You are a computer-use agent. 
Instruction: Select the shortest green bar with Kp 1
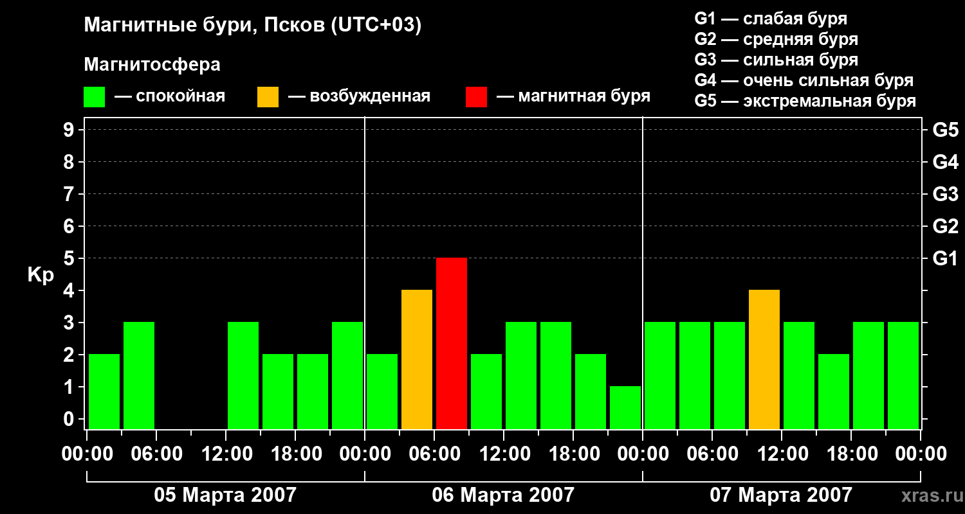pyautogui.click(x=625, y=407)
